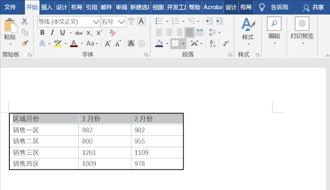Viewport: 330px width, 190px height.
Task: Expand the font size 五号 dropdown
Action: click(121, 22)
